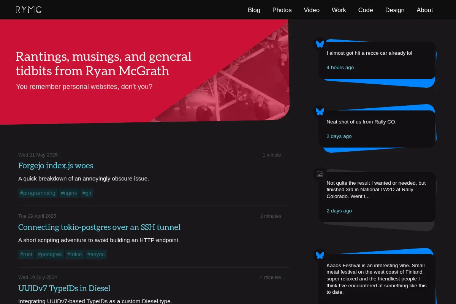Click 'Integrating UUIDv7-based TypeIDs' description

(x=95, y=301)
